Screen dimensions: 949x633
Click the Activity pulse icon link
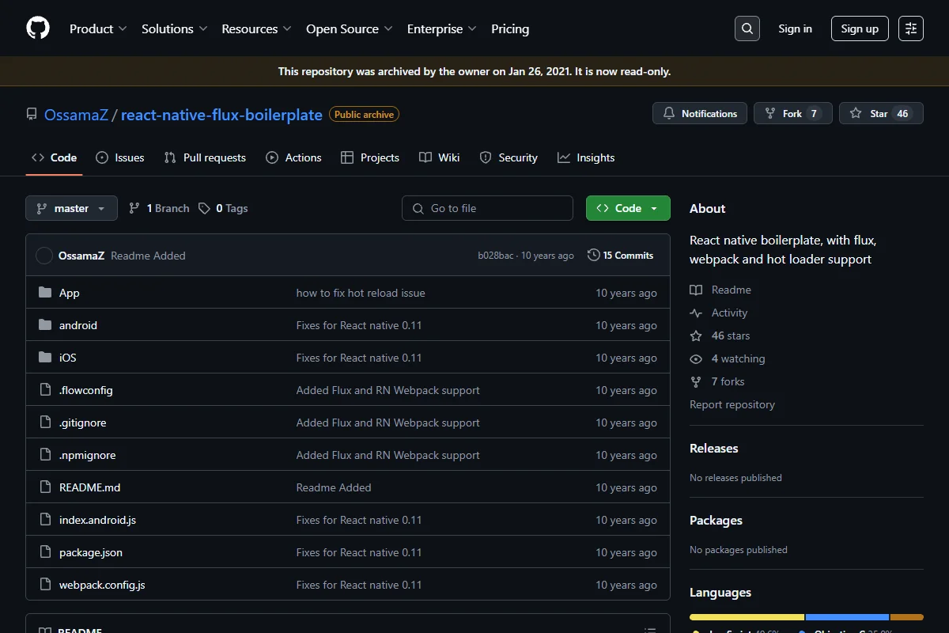[696, 313]
